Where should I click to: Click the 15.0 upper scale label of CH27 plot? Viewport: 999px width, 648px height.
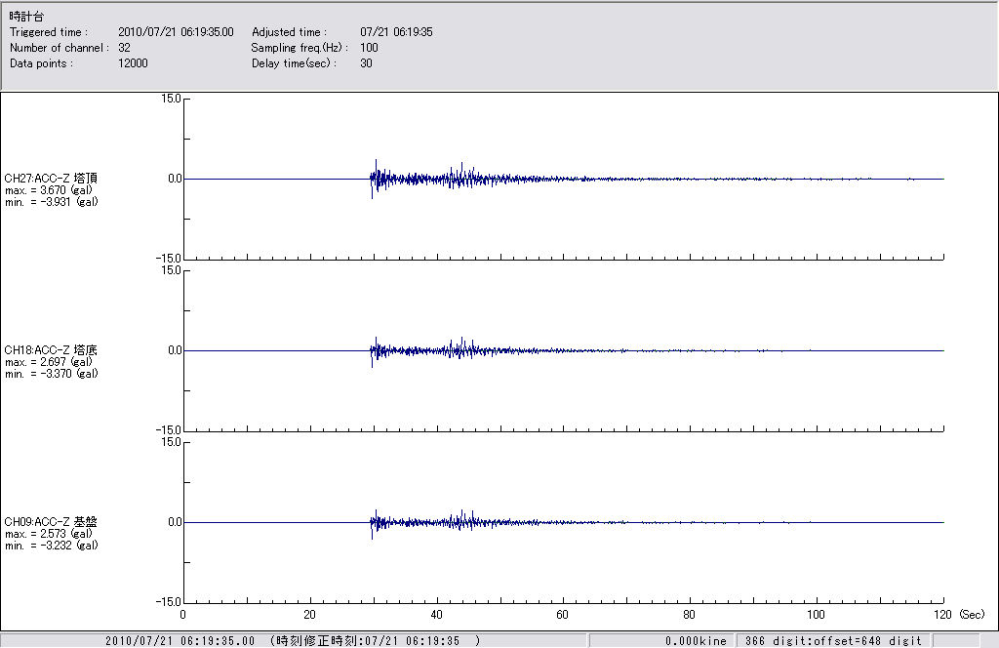(x=170, y=99)
